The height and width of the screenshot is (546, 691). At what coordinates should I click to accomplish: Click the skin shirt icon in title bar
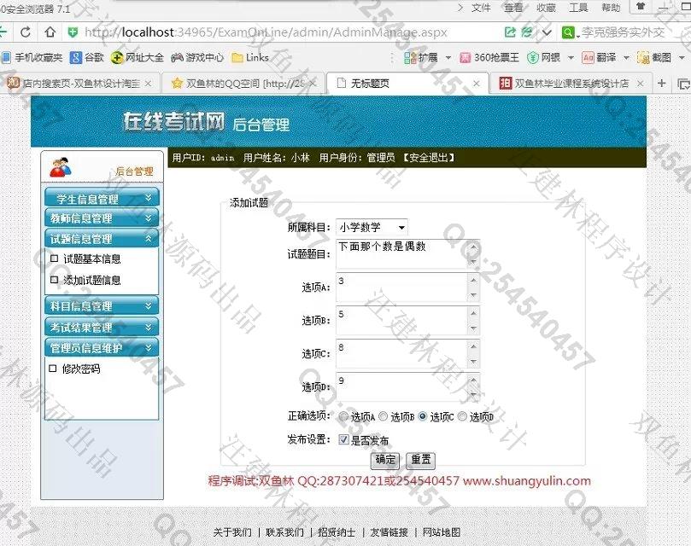coord(641,6)
